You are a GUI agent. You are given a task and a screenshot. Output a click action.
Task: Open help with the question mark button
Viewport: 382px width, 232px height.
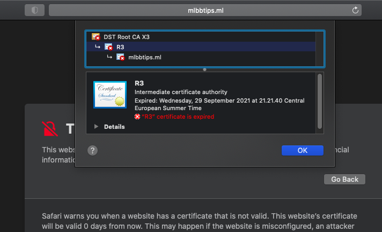[x=93, y=150]
